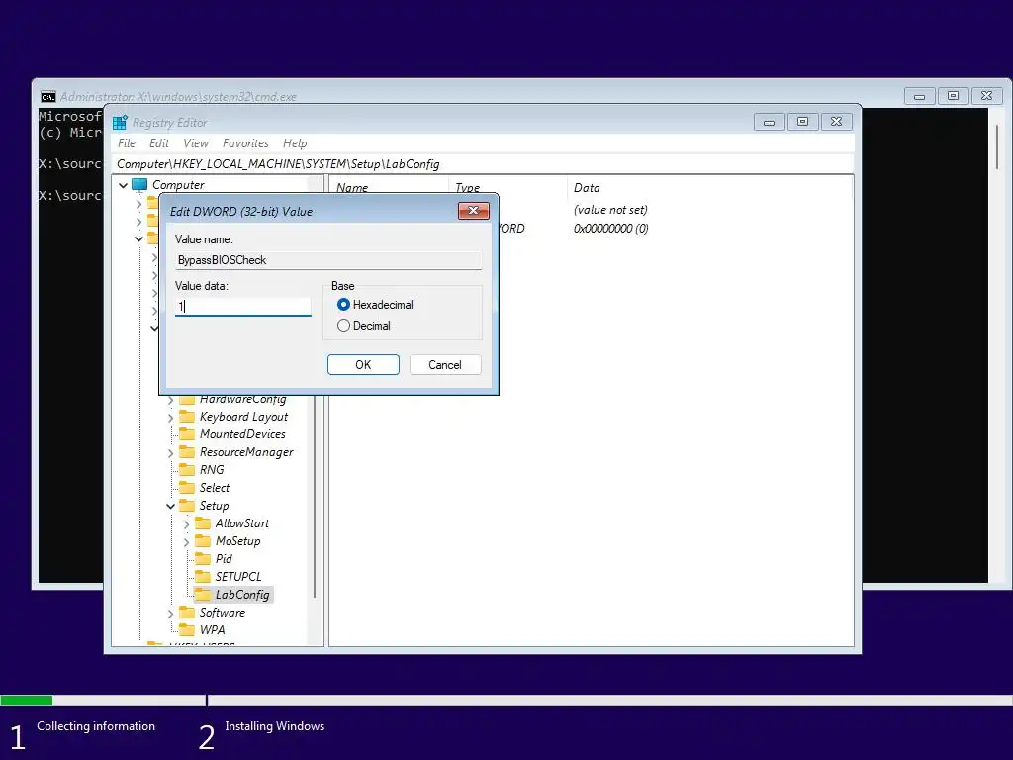The width and height of the screenshot is (1013, 760).
Task: Expand the ResourceManager key
Action: coord(170,453)
